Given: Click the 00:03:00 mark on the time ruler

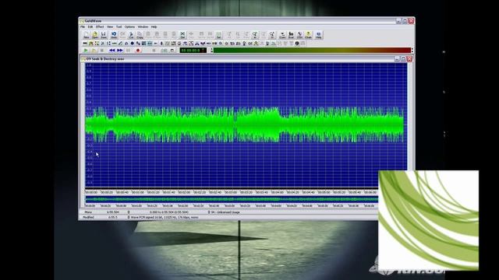Looking at the screenshot, I should click(x=231, y=192).
